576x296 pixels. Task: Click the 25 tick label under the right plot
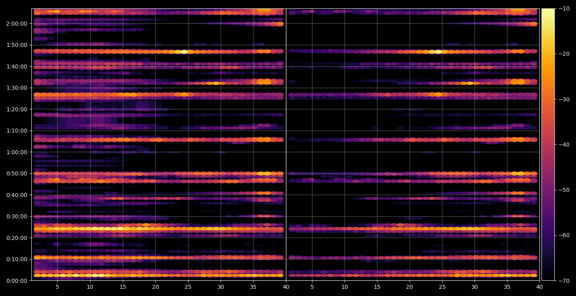[x=442, y=287]
